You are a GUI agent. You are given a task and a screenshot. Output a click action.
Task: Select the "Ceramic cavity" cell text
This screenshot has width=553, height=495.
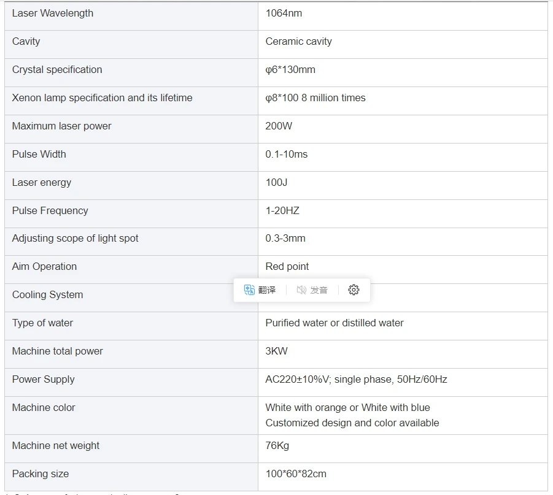pos(298,42)
